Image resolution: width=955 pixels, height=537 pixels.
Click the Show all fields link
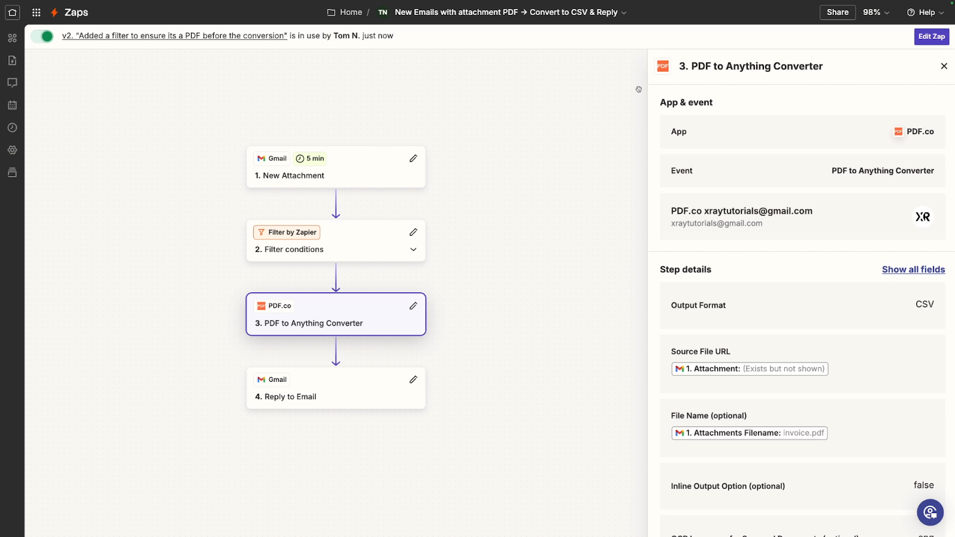pyautogui.click(x=913, y=270)
